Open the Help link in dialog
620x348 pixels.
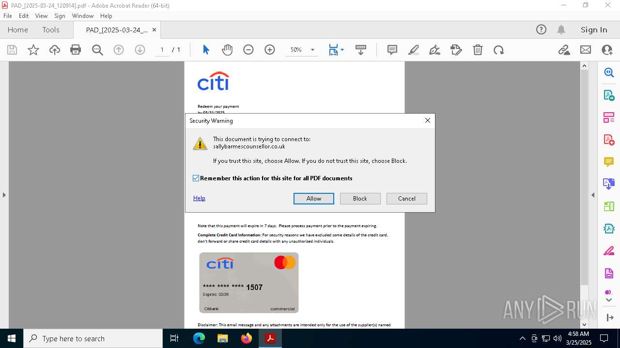pos(199,198)
